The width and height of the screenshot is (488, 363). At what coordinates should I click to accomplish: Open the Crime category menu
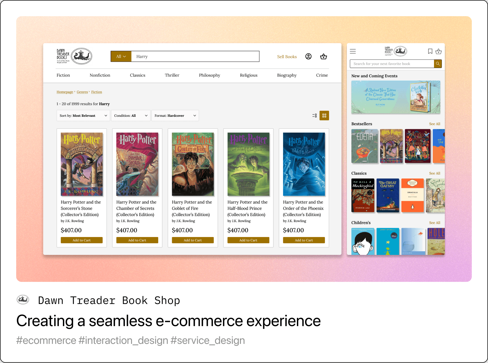click(322, 75)
